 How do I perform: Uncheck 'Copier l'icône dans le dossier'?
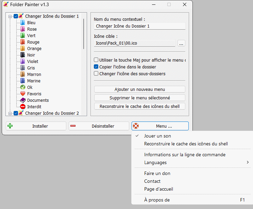(x=96, y=67)
